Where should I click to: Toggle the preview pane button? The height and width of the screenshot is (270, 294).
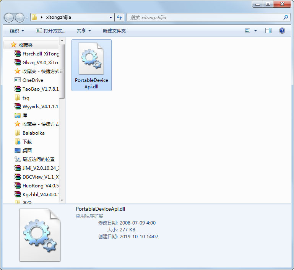coord(268,31)
